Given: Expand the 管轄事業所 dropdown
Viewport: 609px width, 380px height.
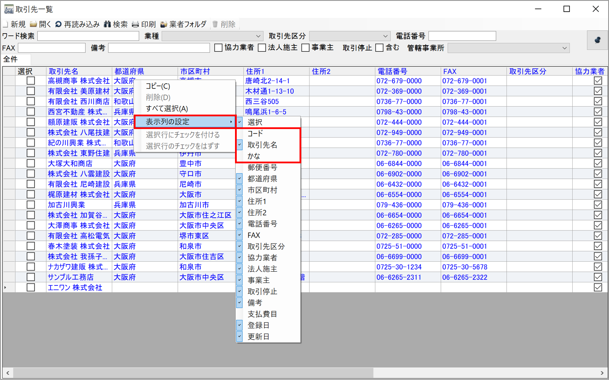Looking at the screenshot, I should point(564,48).
